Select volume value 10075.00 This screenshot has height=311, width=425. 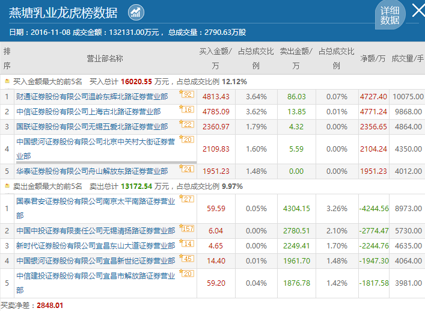pos(408,97)
